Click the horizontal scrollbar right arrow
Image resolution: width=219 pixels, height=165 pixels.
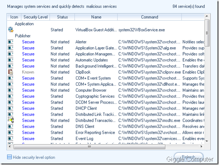[x=201, y=146]
